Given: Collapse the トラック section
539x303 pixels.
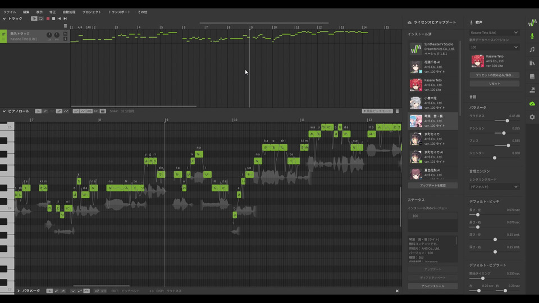Looking at the screenshot, I should click(4, 19).
